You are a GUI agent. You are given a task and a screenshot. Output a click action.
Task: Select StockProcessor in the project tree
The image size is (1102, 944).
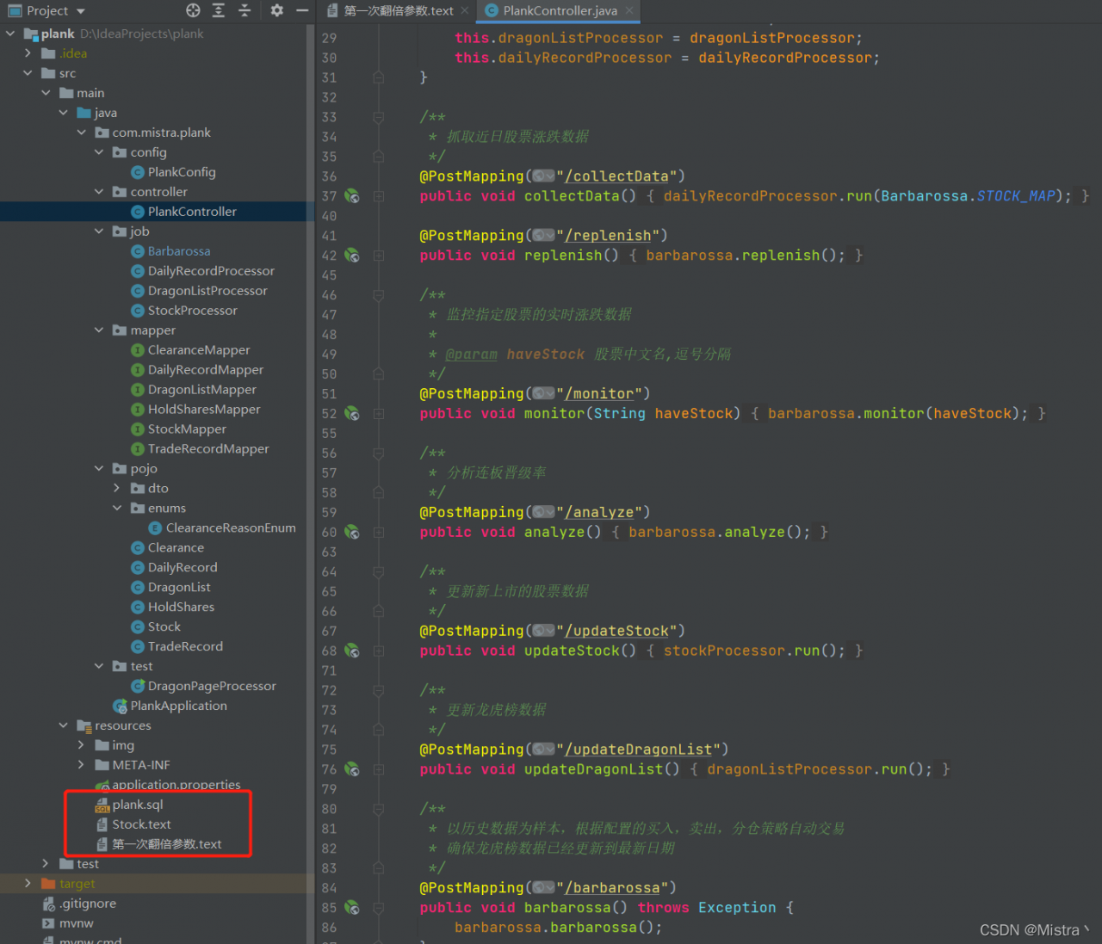[193, 311]
